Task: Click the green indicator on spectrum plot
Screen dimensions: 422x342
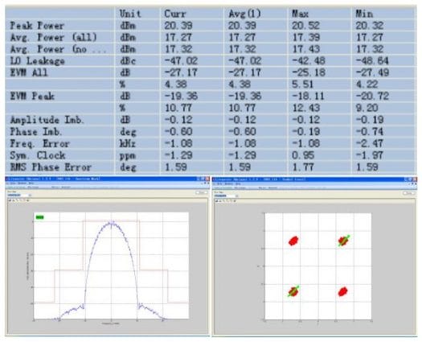Action: pyautogui.click(x=39, y=217)
